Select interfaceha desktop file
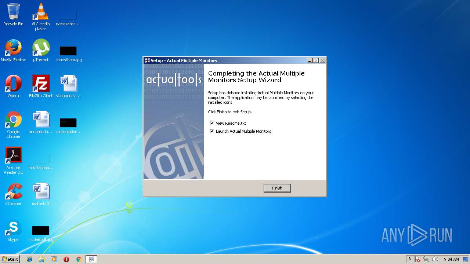The height and width of the screenshot is (264, 470). (41, 161)
